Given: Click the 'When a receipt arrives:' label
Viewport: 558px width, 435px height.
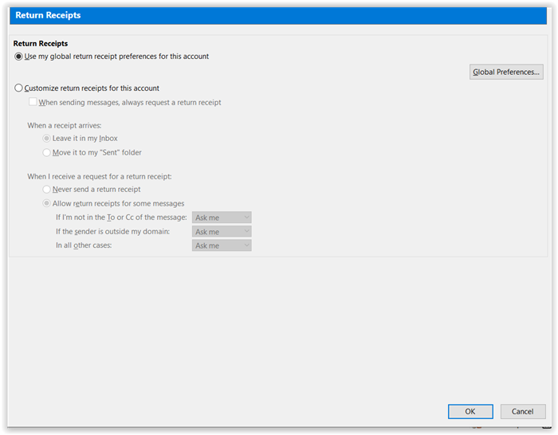Looking at the screenshot, I should (65, 126).
